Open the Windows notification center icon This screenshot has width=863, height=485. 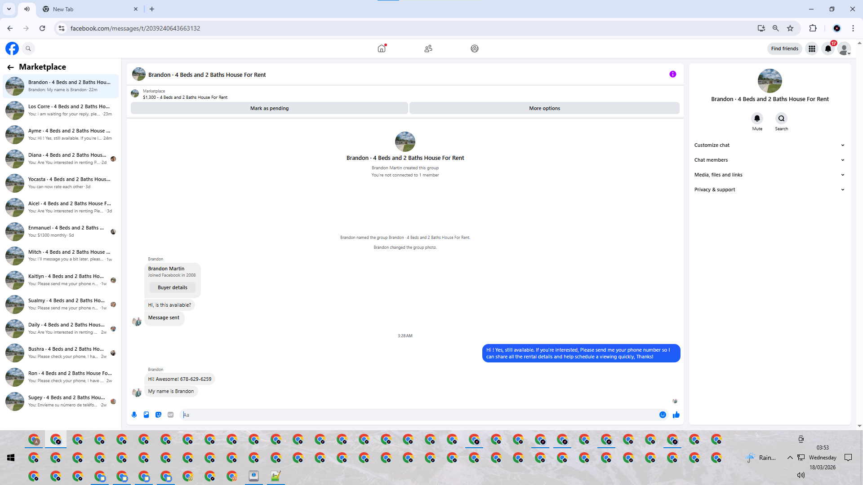coord(848,458)
